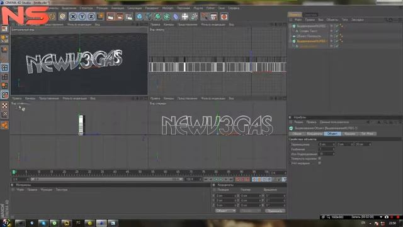
Task: Click the stepper of the 20 cm Перемещение field
Action: tap(370, 144)
